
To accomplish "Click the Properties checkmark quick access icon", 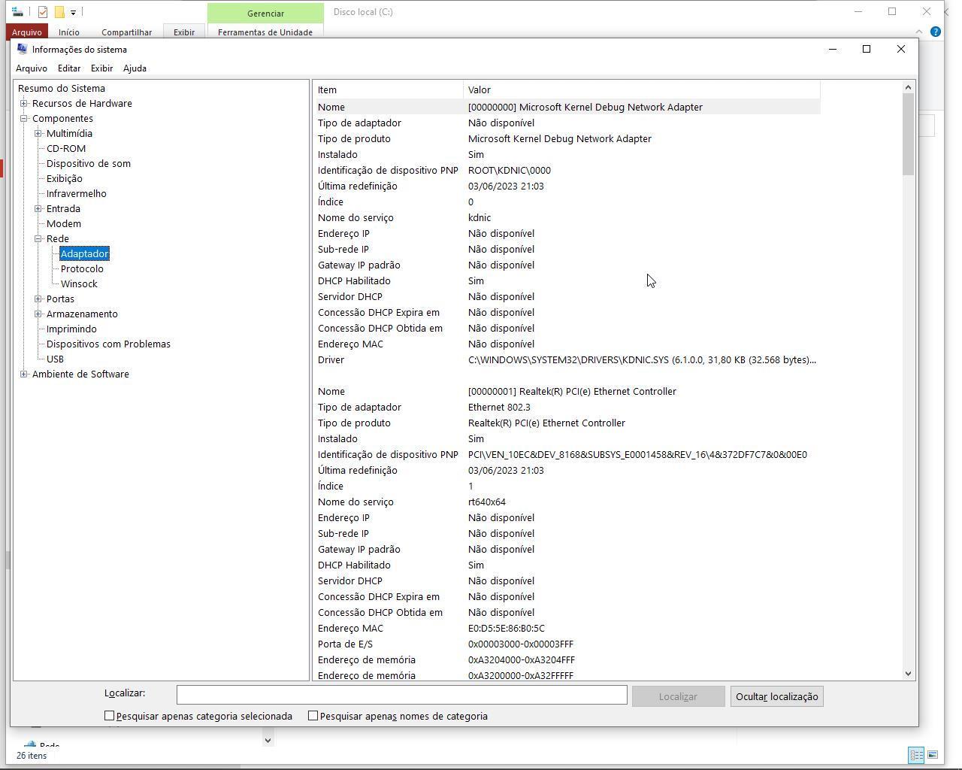I will tap(43, 12).
